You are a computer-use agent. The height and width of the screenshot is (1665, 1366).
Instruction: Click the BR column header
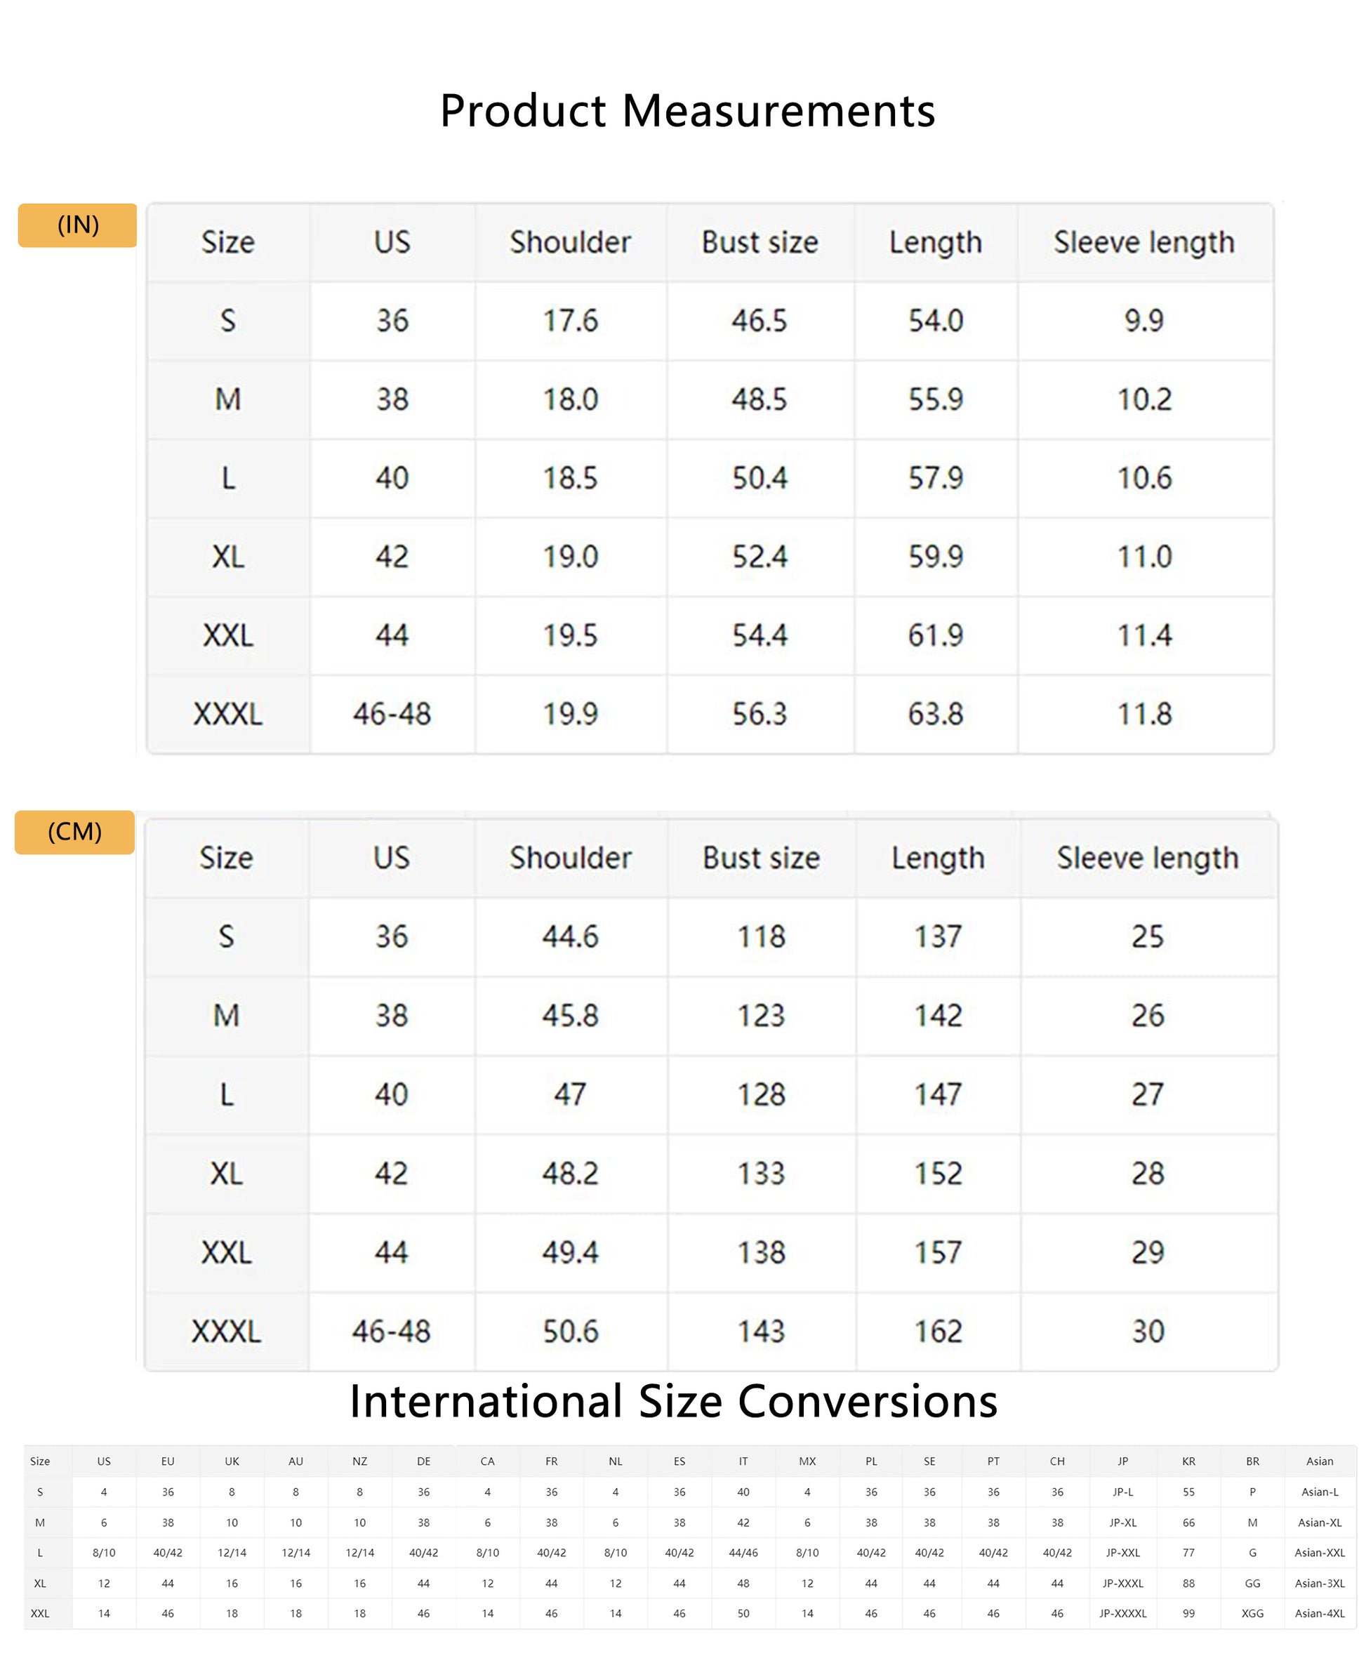[1253, 1461]
